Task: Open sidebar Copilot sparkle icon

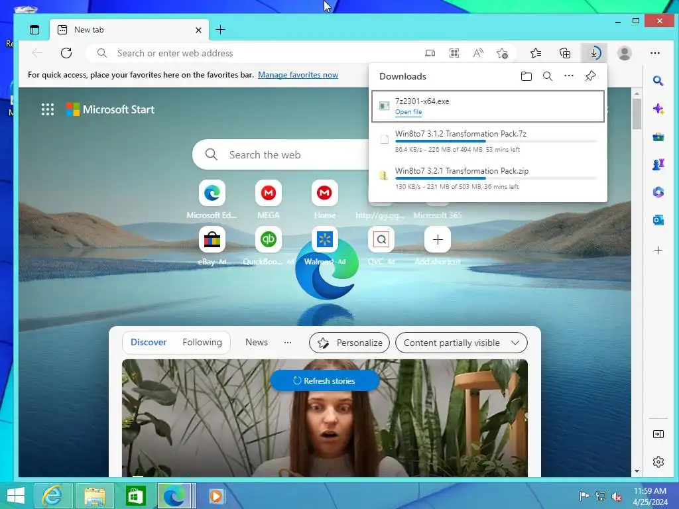Action: click(x=658, y=109)
